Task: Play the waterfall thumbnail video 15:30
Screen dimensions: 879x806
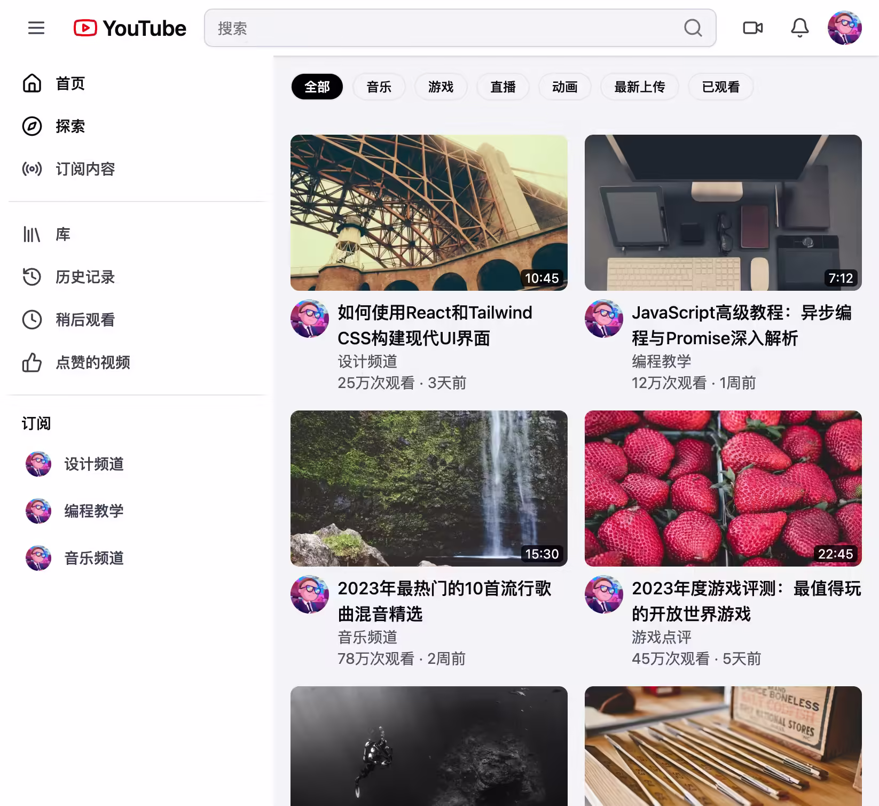Action: [429, 488]
